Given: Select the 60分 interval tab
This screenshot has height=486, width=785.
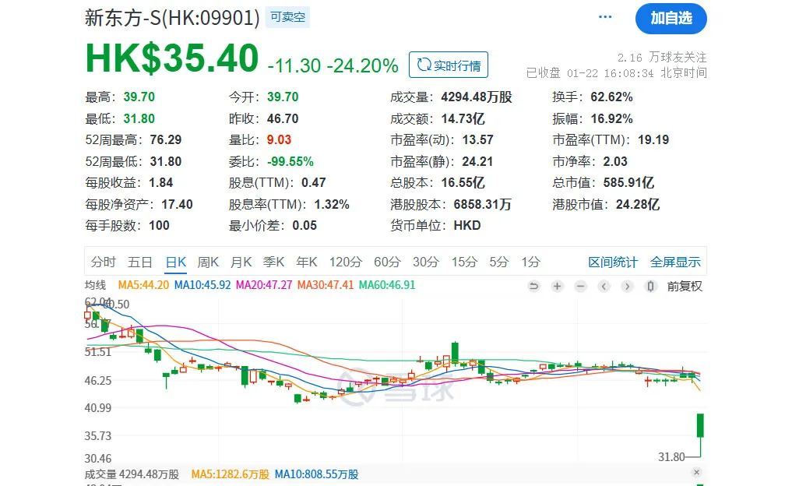Looking at the screenshot, I should 386,262.
